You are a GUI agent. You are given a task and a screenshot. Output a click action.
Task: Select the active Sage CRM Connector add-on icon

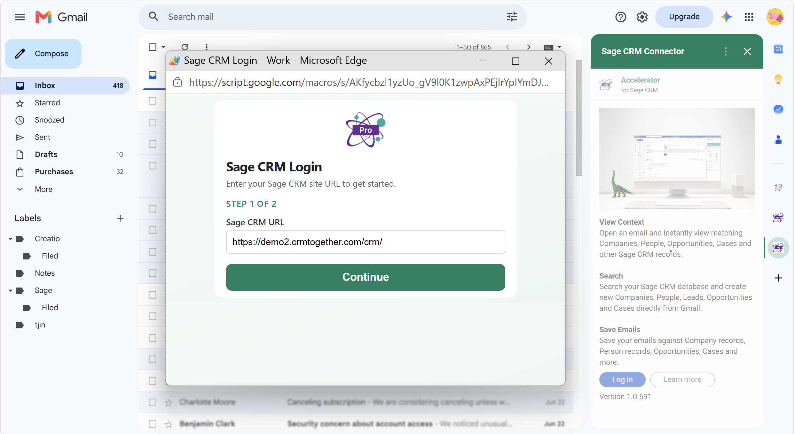(x=778, y=248)
